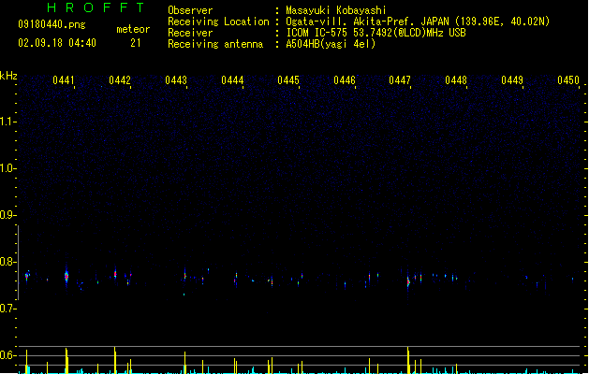Click the meteor count label

pos(133,29)
